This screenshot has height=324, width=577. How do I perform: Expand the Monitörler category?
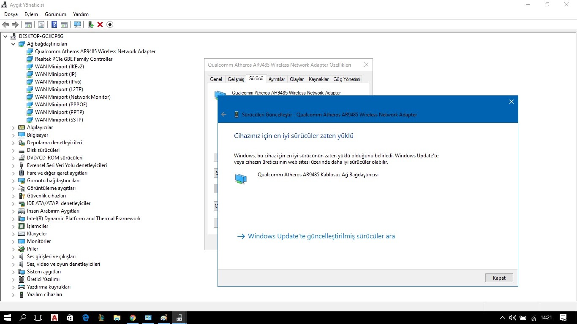[13, 241]
